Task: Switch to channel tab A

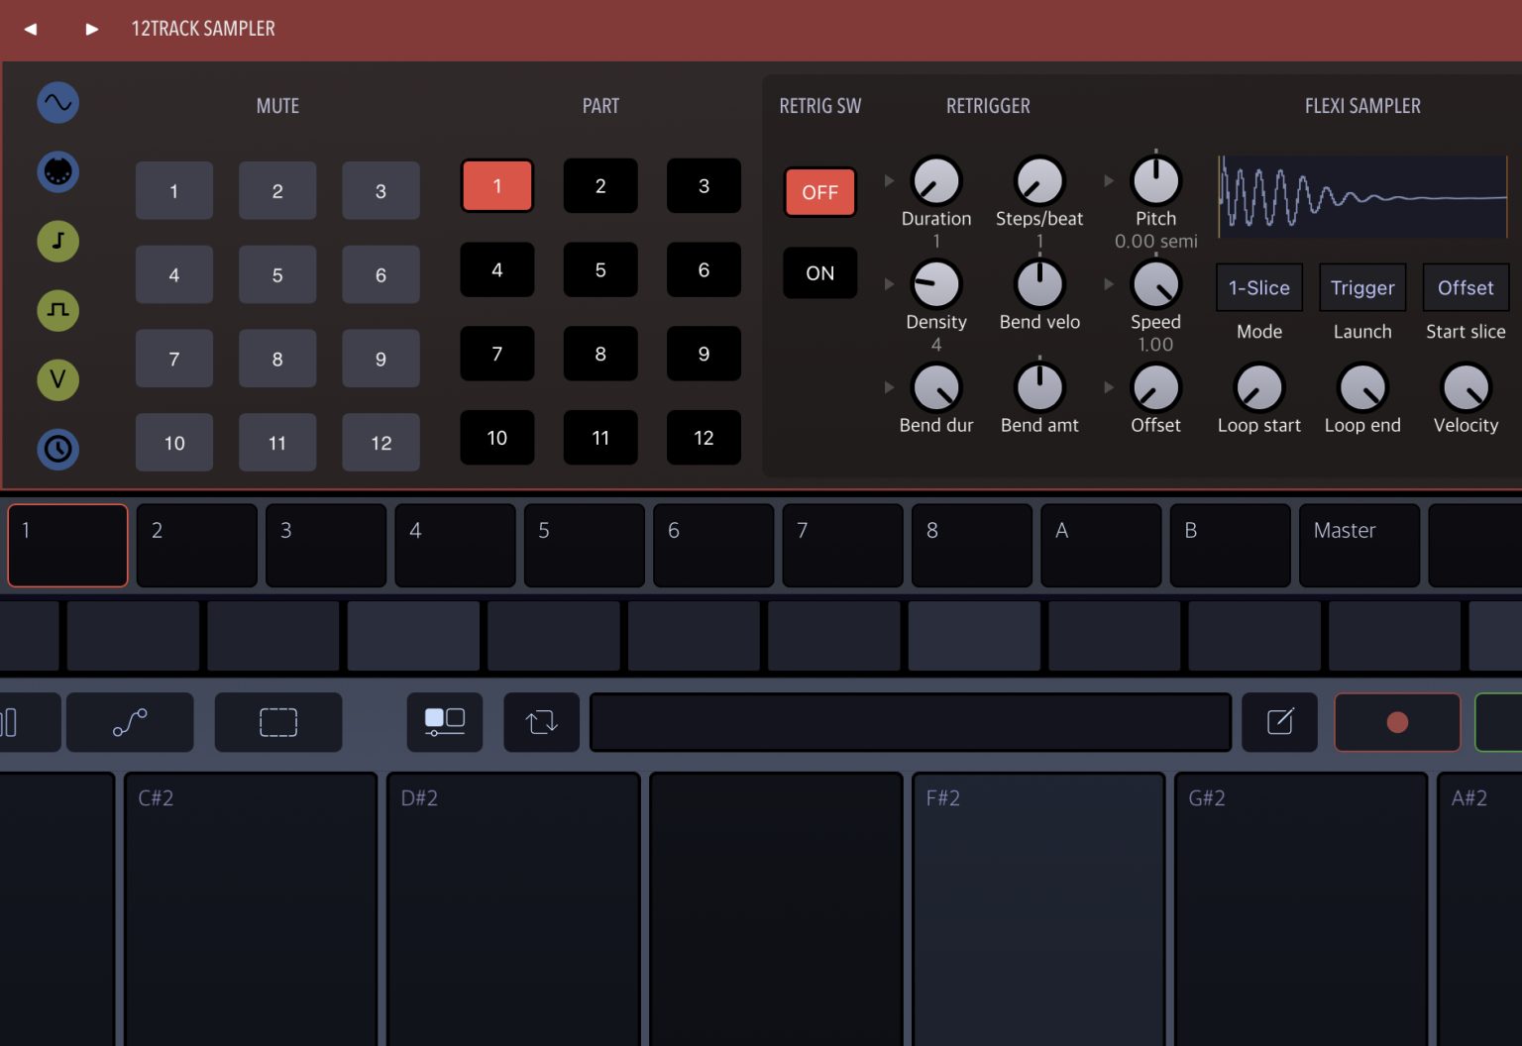Action: (1101, 546)
